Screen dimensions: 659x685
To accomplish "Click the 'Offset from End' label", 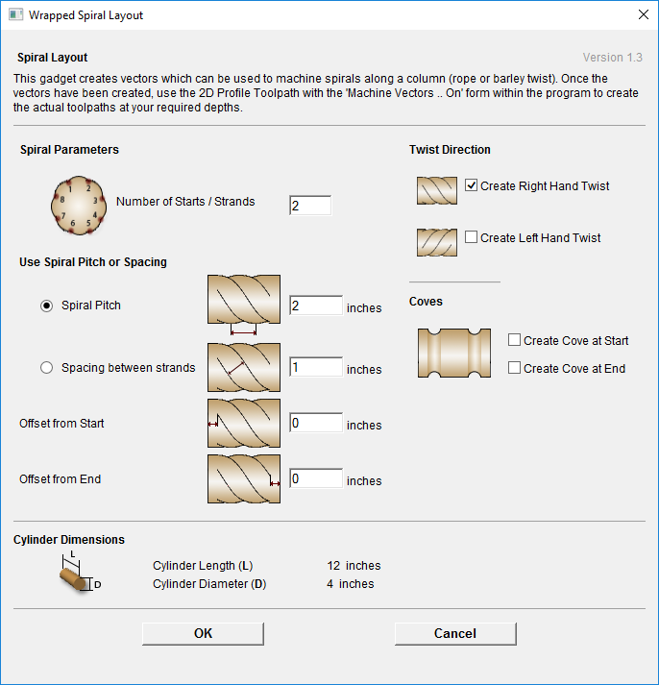I will point(60,479).
